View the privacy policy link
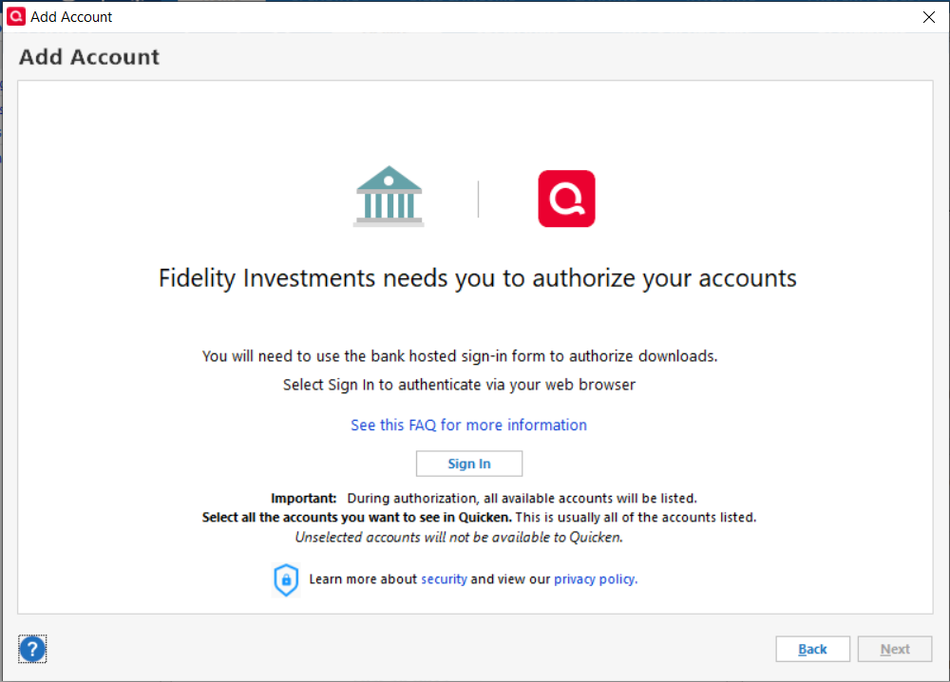This screenshot has width=950, height=682. coord(595,579)
